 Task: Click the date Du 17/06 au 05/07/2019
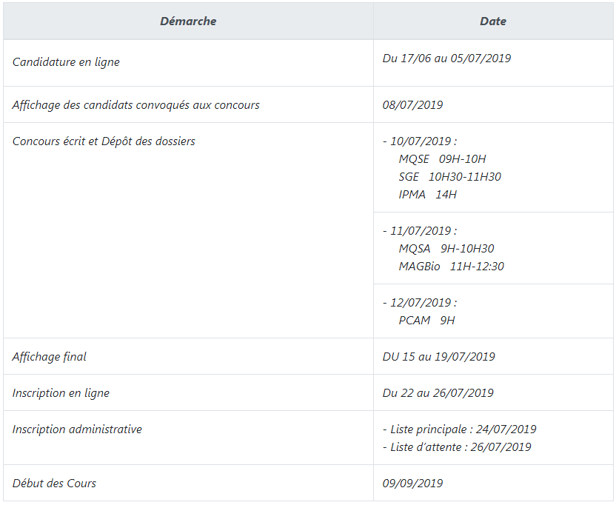pos(446,58)
